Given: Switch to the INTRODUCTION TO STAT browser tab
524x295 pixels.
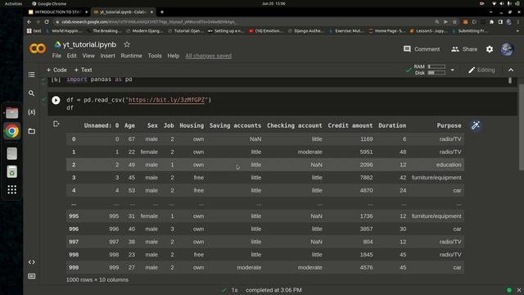Looking at the screenshot, I should point(57,12).
